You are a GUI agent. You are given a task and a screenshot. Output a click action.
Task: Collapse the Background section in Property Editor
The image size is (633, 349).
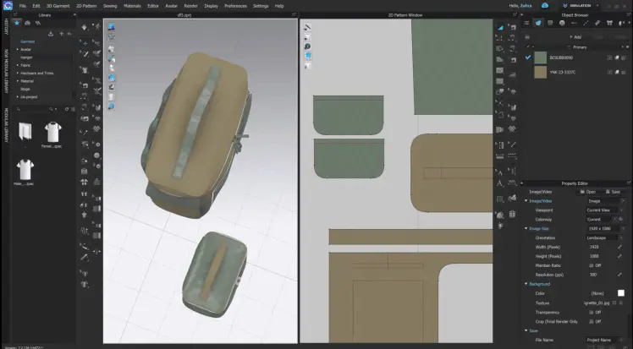pyautogui.click(x=526, y=284)
